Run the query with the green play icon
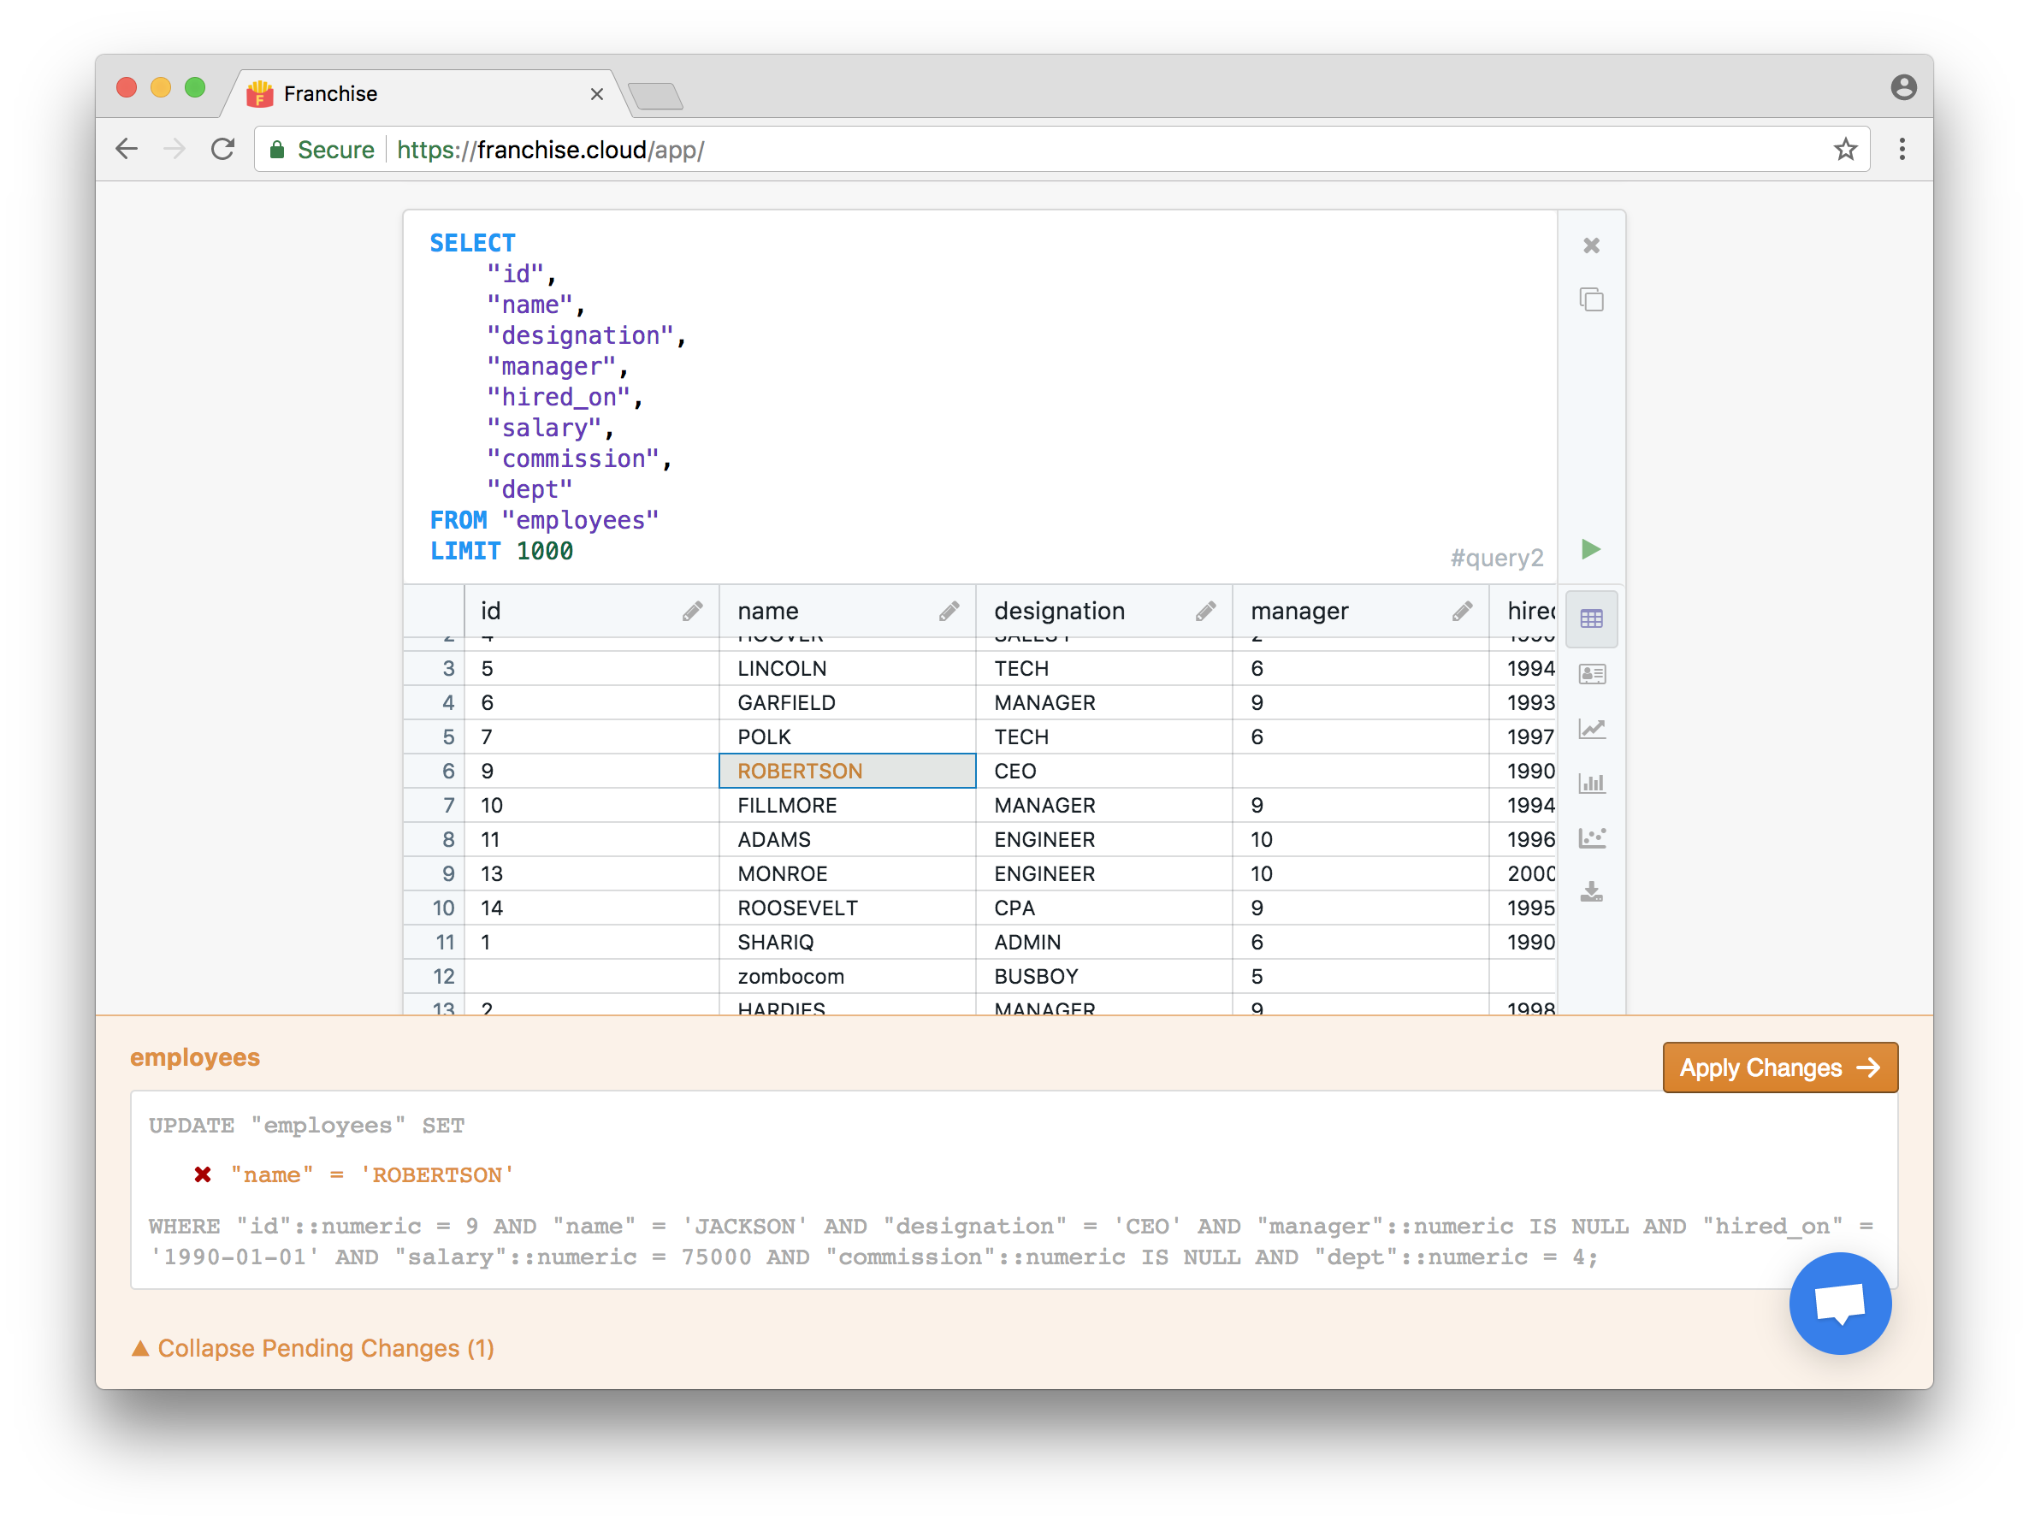This screenshot has width=2029, height=1526. (1590, 549)
